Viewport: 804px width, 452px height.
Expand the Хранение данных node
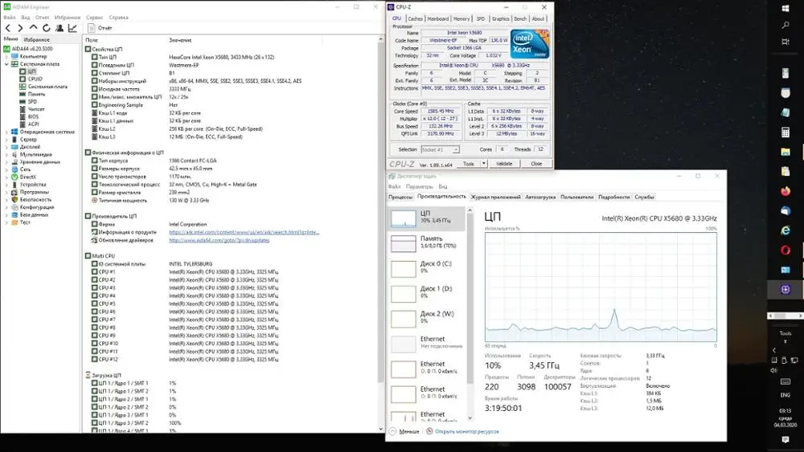(6, 161)
